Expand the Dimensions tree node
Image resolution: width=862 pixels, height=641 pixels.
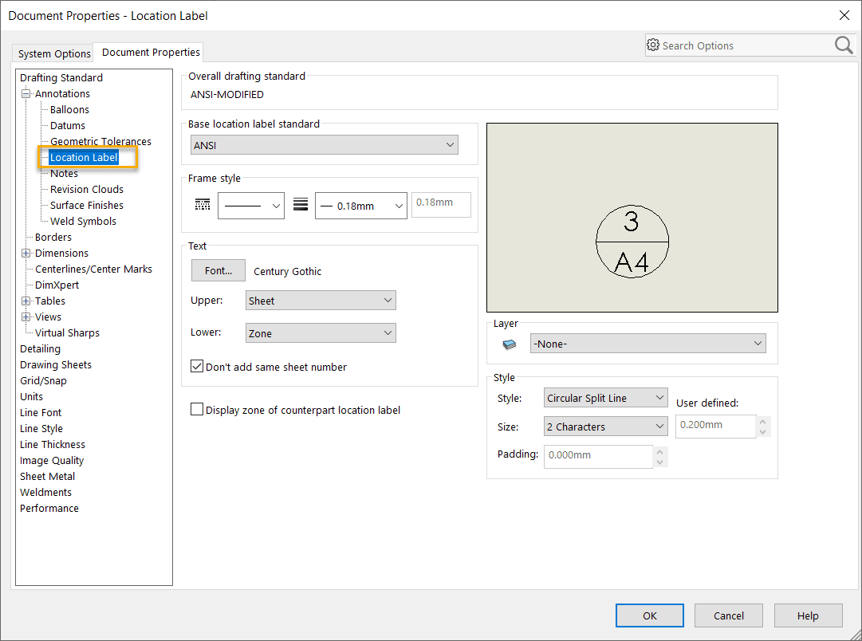(x=26, y=253)
